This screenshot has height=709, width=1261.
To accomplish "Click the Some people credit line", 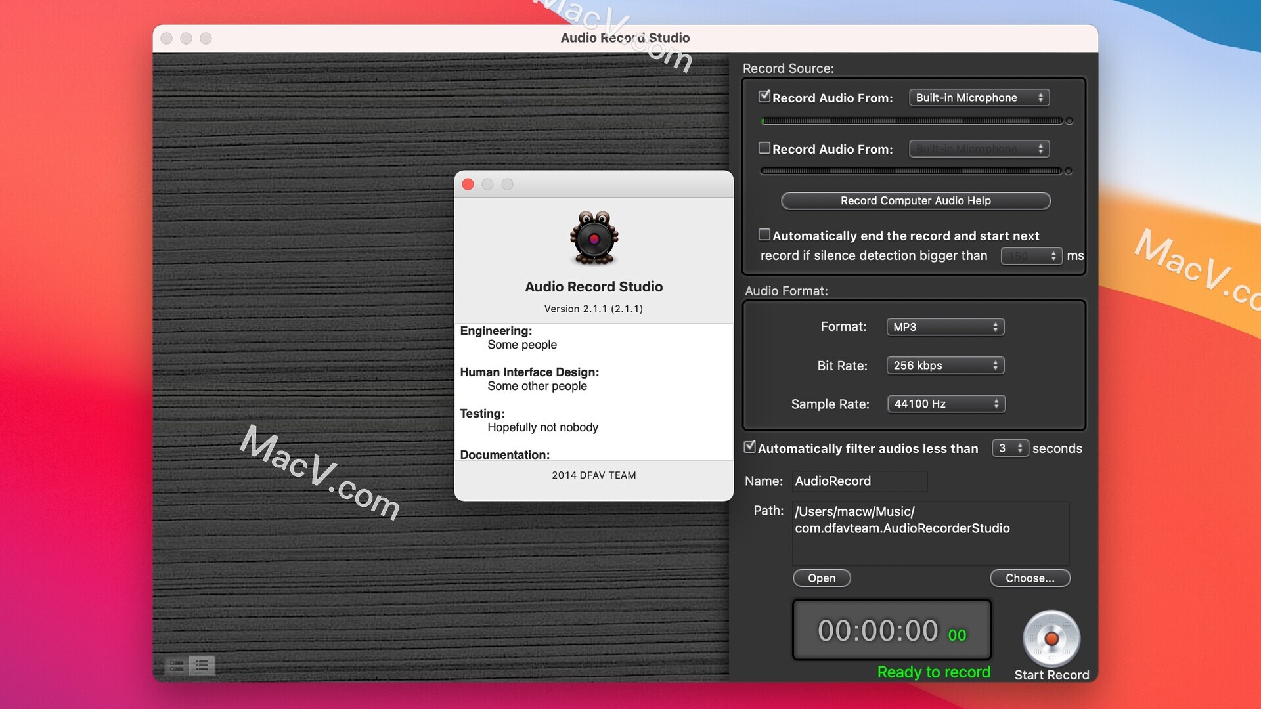I will (x=522, y=345).
